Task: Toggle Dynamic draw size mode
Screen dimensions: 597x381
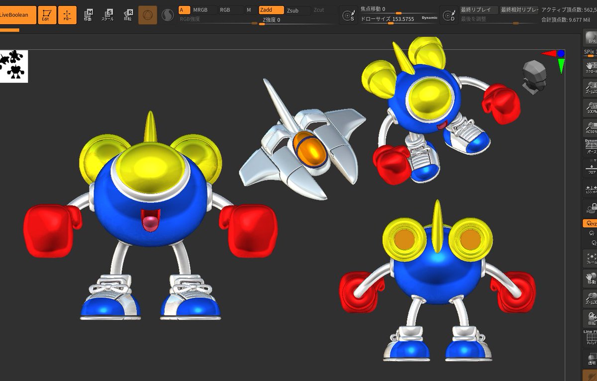Action: click(428, 17)
